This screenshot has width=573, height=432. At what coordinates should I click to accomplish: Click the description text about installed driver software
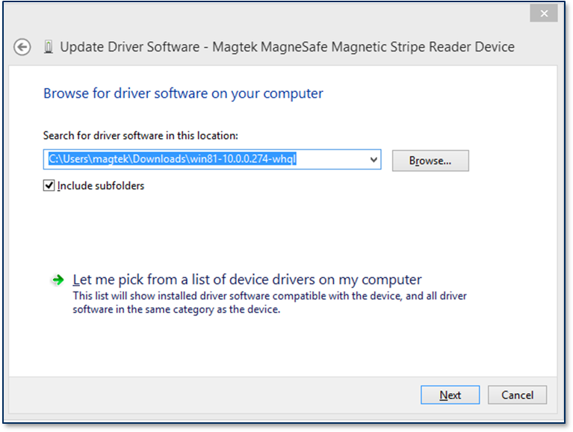(270, 303)
